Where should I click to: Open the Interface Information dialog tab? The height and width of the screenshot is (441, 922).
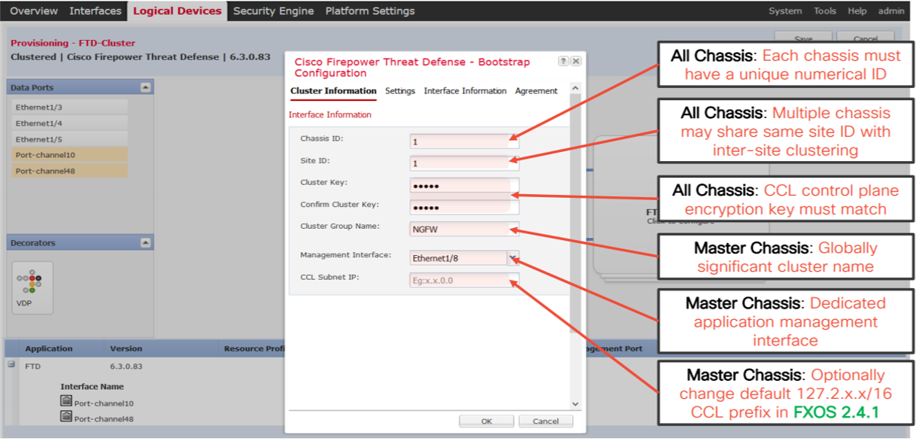[466, 91]
